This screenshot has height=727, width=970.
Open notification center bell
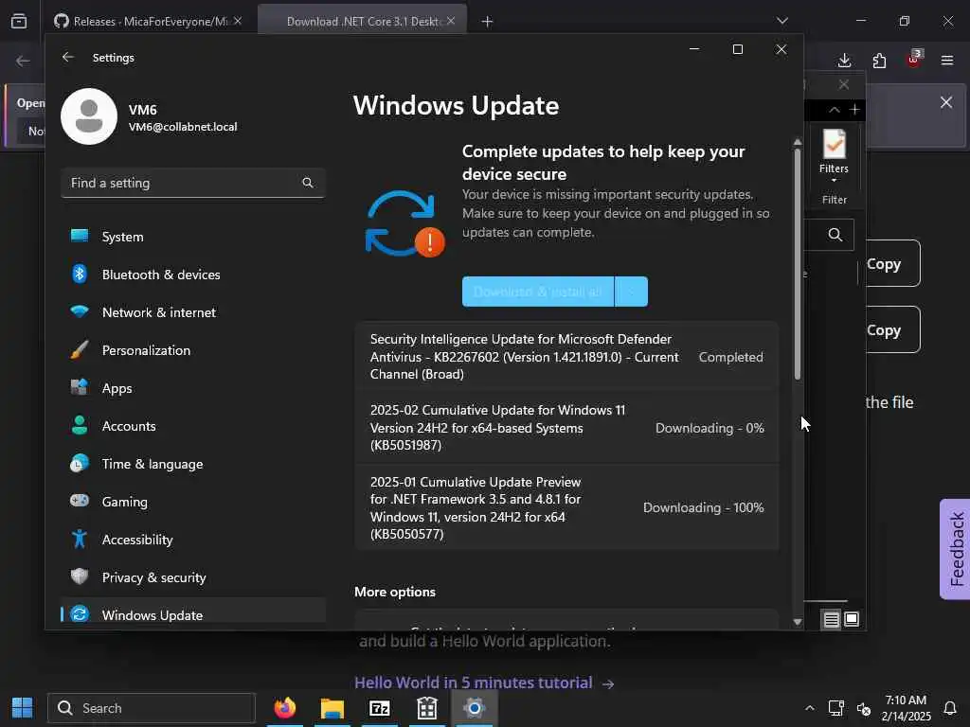pos(950,708)
